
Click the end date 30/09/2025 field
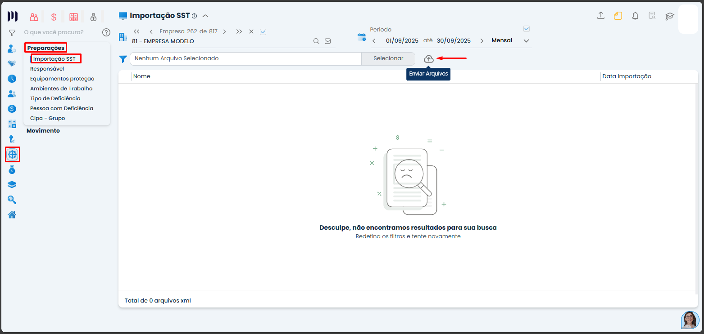coord(454,41)
